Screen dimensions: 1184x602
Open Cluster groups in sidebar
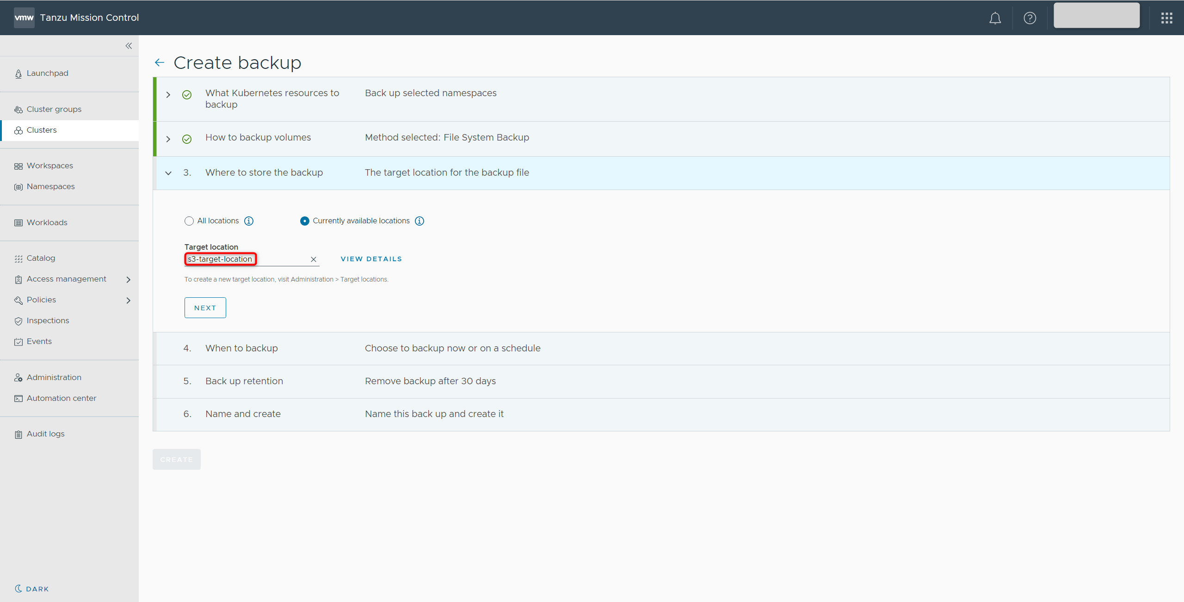click(x=54, y=109)
